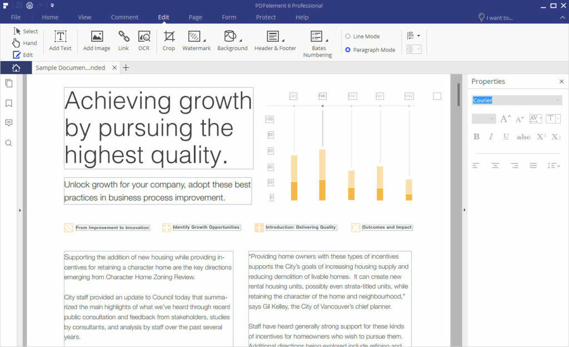Open the line spacing dropdown
The width and height of the screenshot is (569, 347).
(x=554, y=166)
